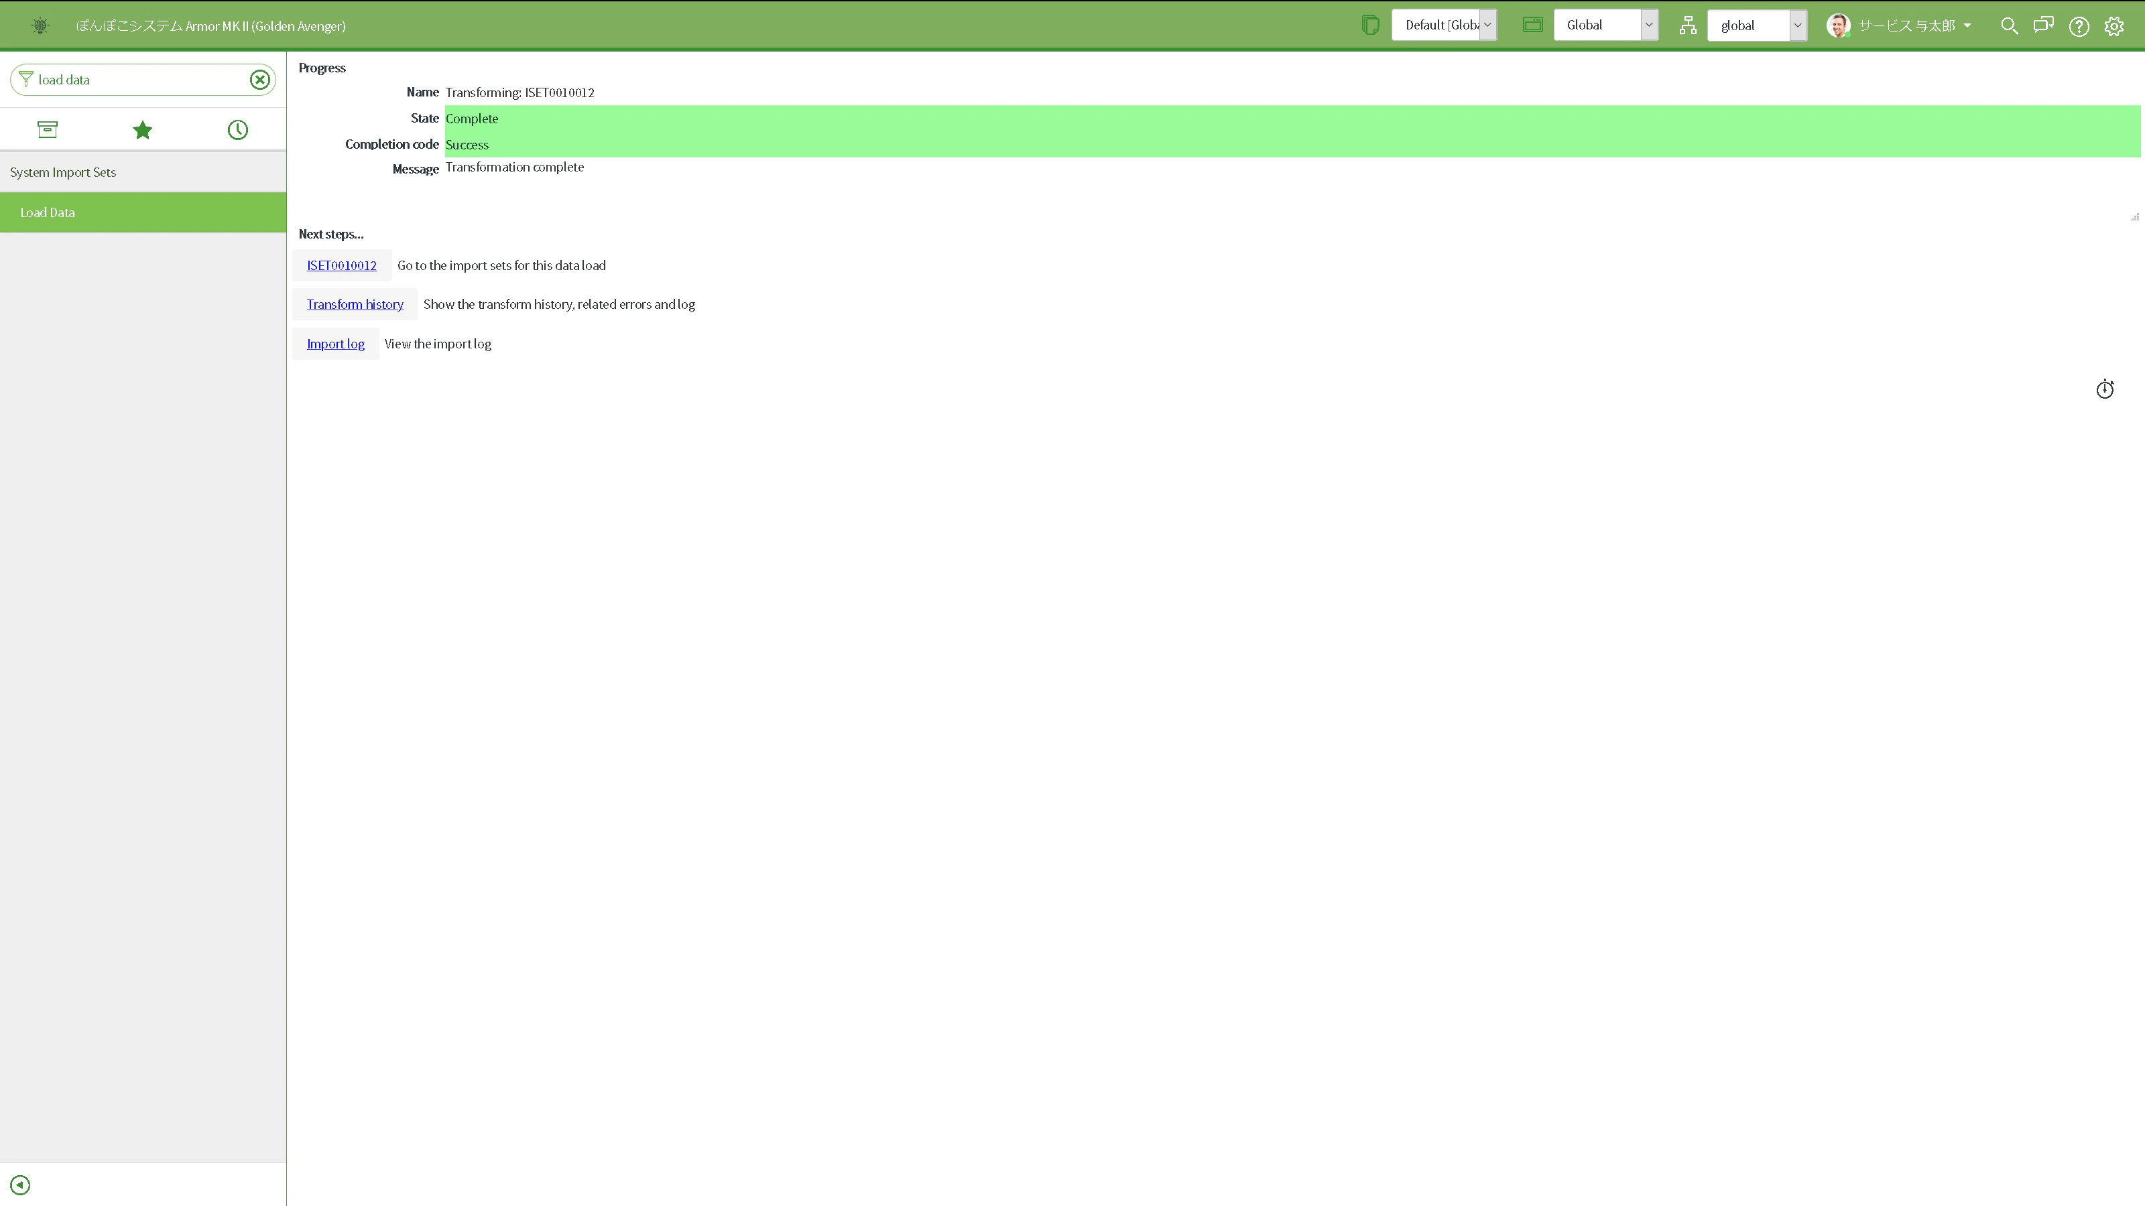Open the Transform history link
The image size is (2145, 1206).
tap(355, 305)
